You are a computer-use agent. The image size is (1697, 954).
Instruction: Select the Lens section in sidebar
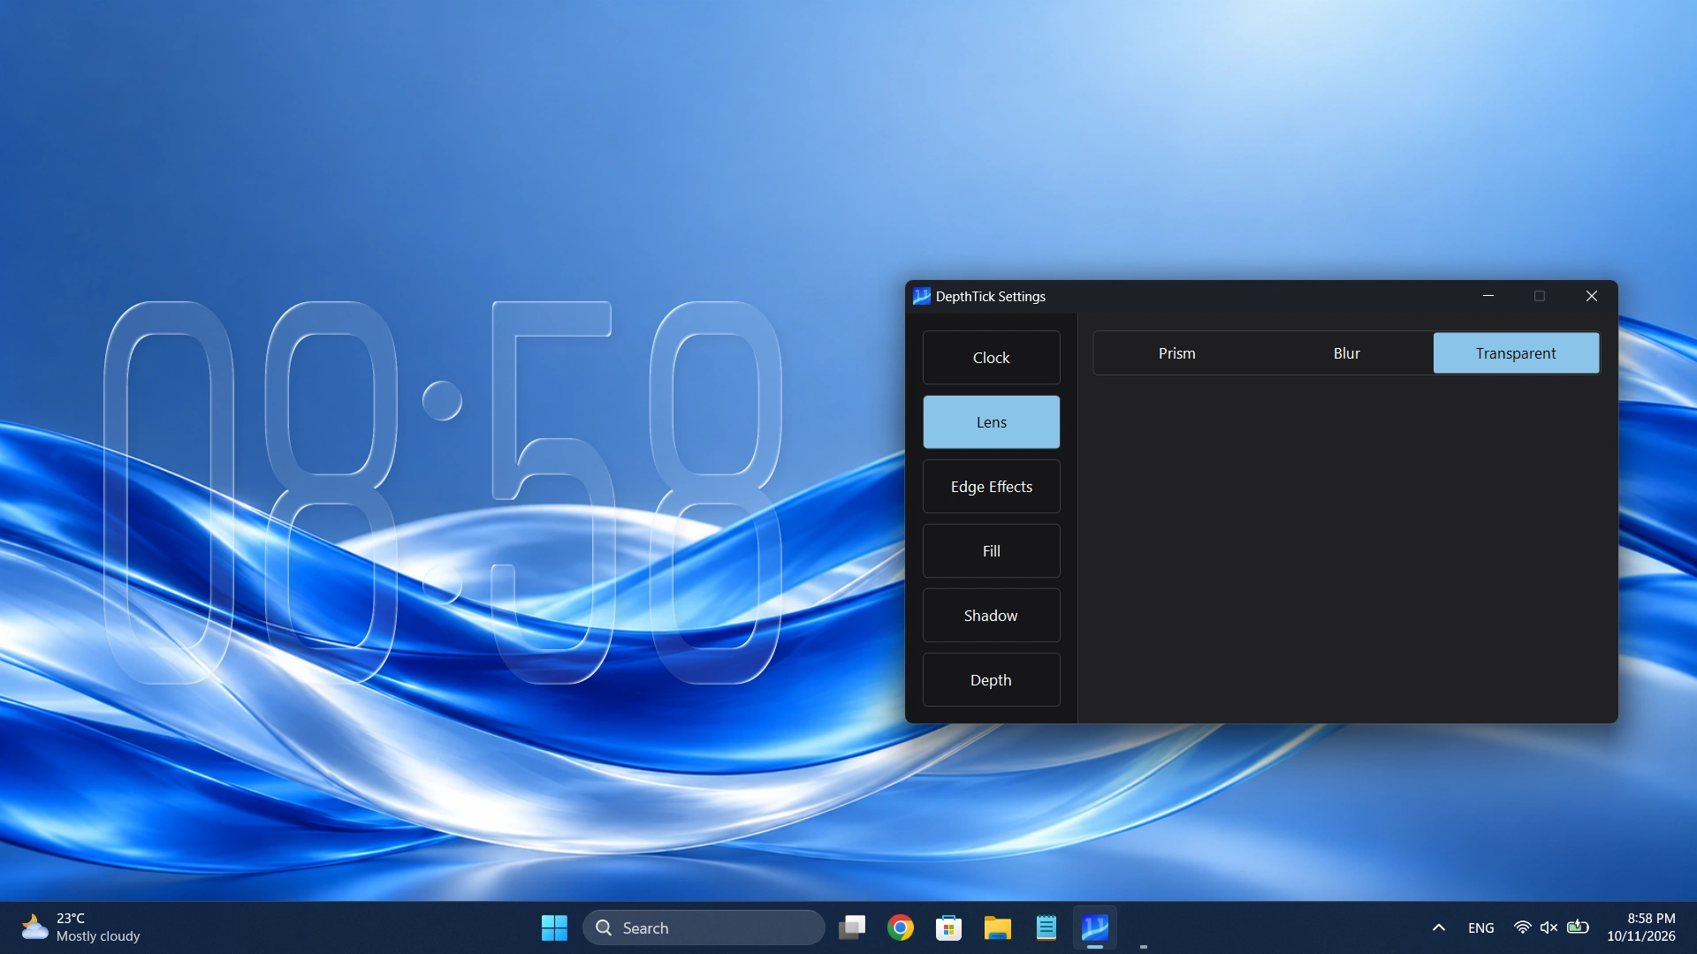(x=991, y=422)
